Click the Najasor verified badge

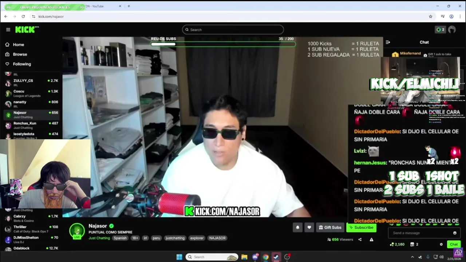111,226
